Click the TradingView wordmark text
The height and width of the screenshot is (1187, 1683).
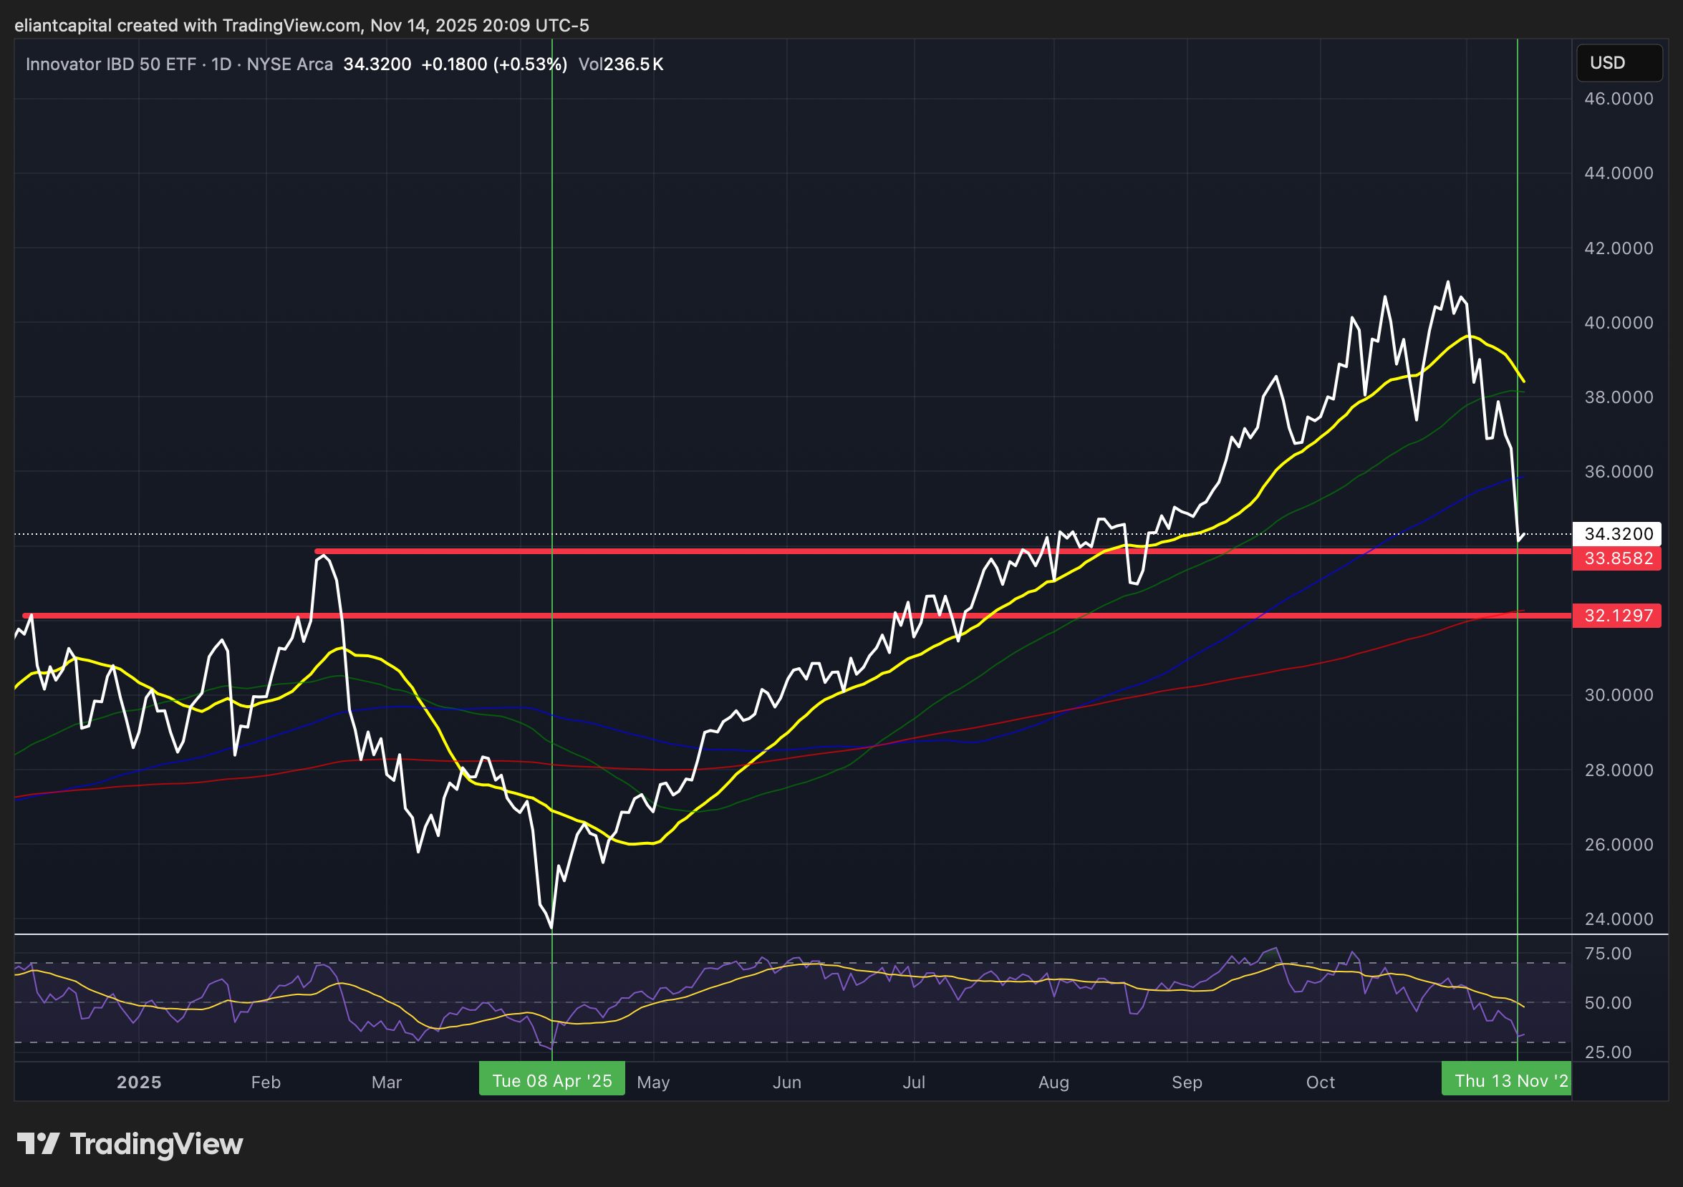156,1144
